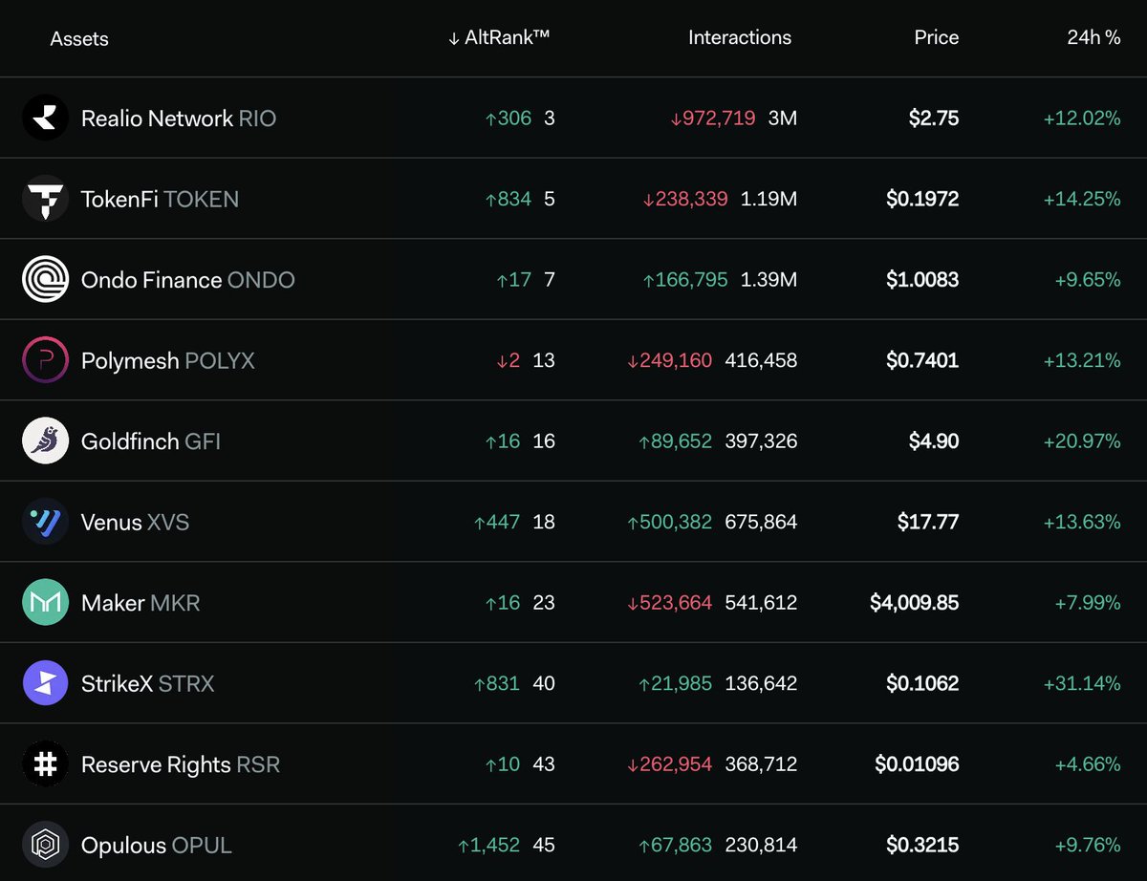Sort by the Interactions column header
This screenshot has width=1147, height=881.
[740, 38]
